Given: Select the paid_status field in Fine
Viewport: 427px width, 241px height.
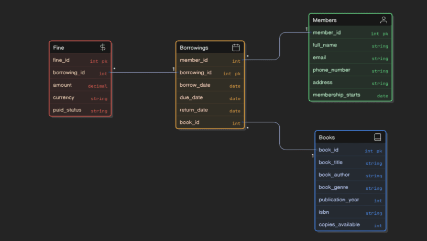Looking at the screenshot, I should click(80, 110).
